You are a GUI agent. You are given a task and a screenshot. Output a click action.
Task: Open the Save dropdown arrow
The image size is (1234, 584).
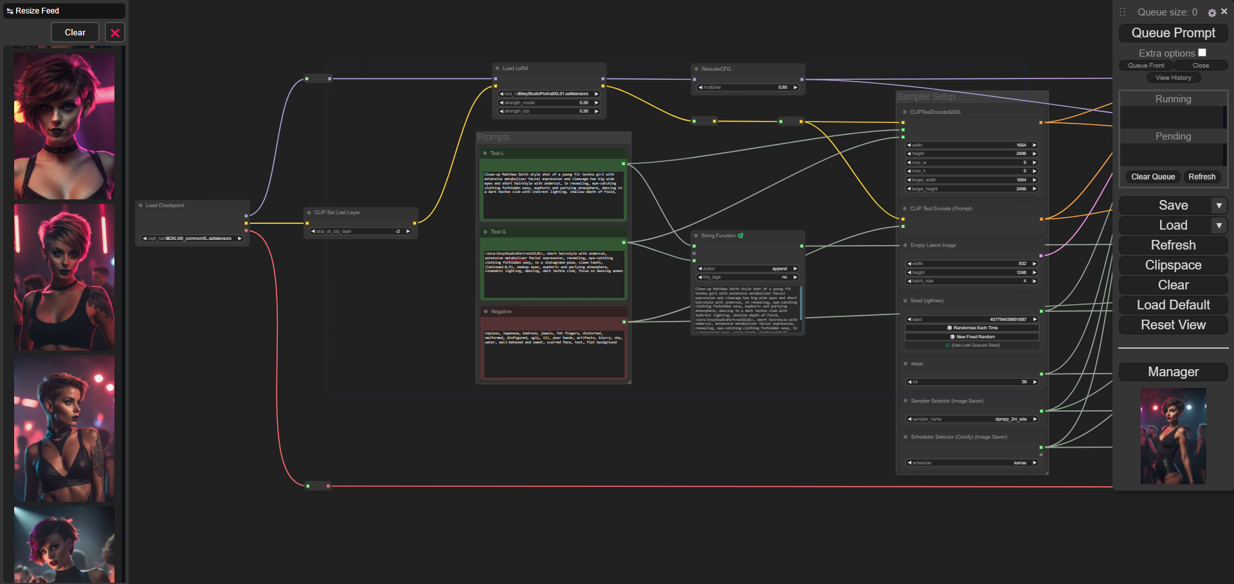pos(1219,205)
